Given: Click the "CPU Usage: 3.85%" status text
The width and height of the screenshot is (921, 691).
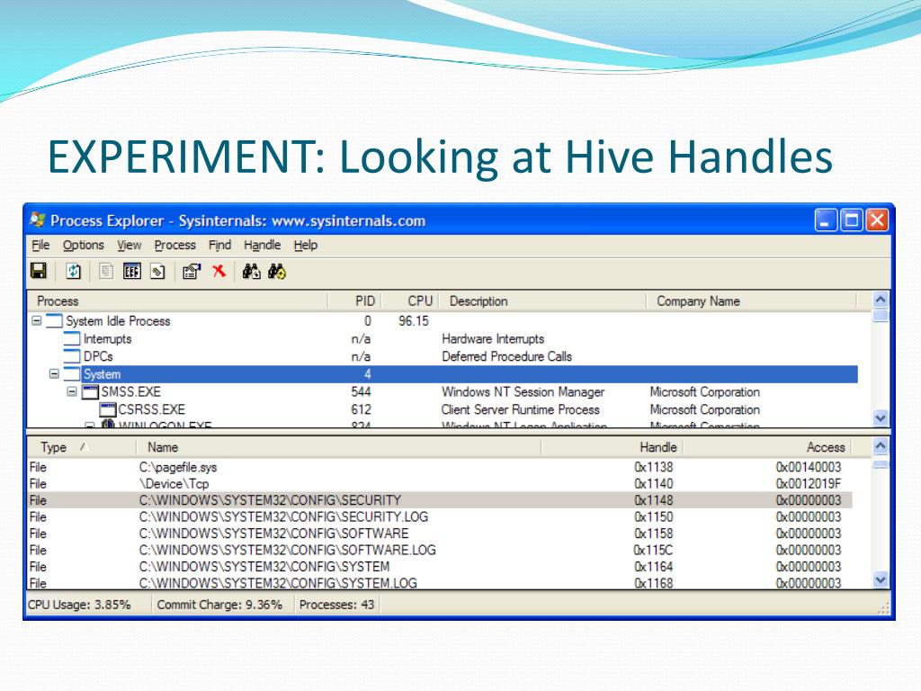Looking at the screenshot, I should [79, 605].
